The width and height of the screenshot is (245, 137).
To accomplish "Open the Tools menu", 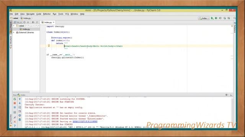I will 60,14.
